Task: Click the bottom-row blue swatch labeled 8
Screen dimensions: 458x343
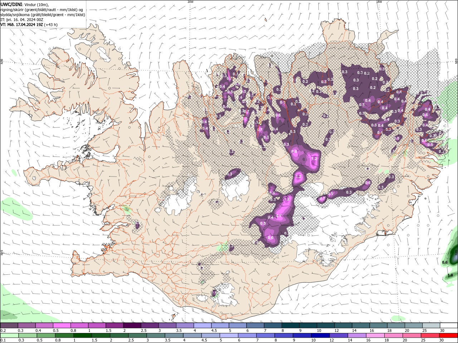Action: point(284,335)
